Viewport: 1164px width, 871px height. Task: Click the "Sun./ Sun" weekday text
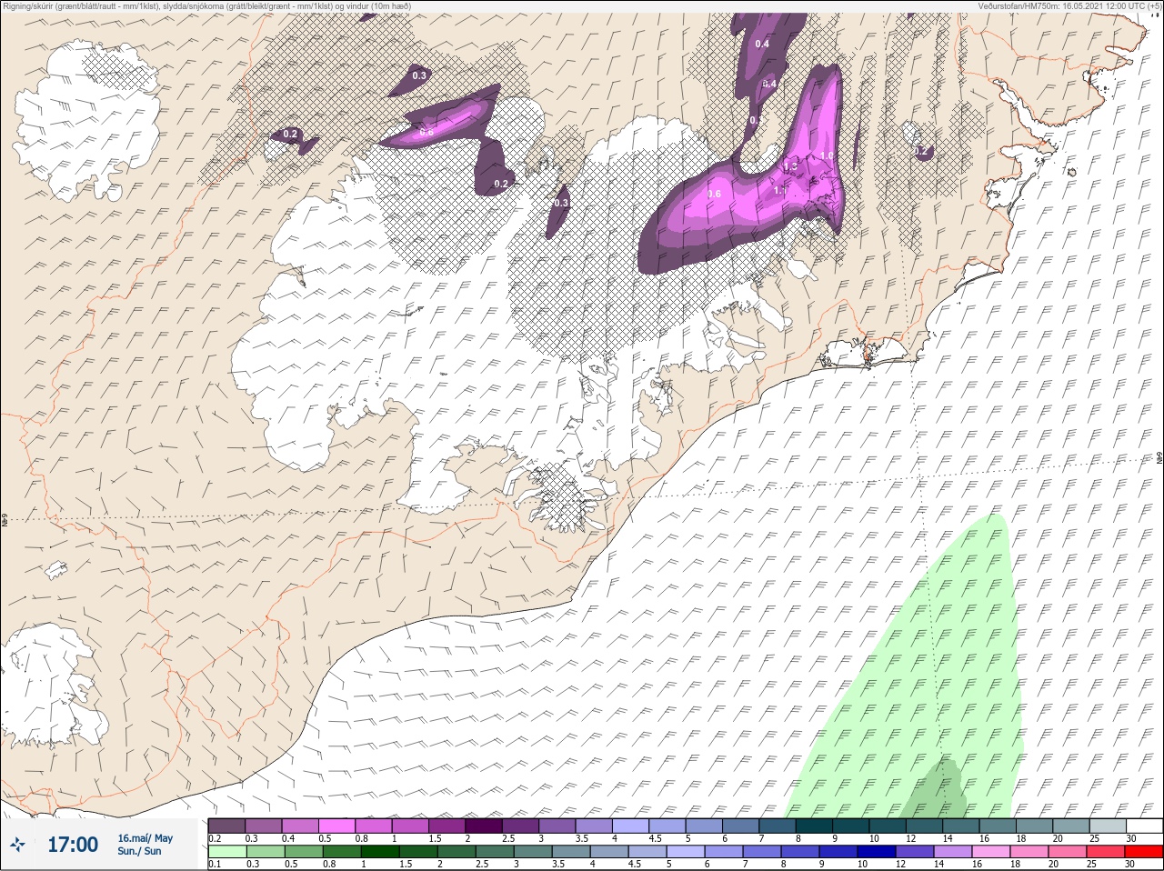tap(139, 851)
